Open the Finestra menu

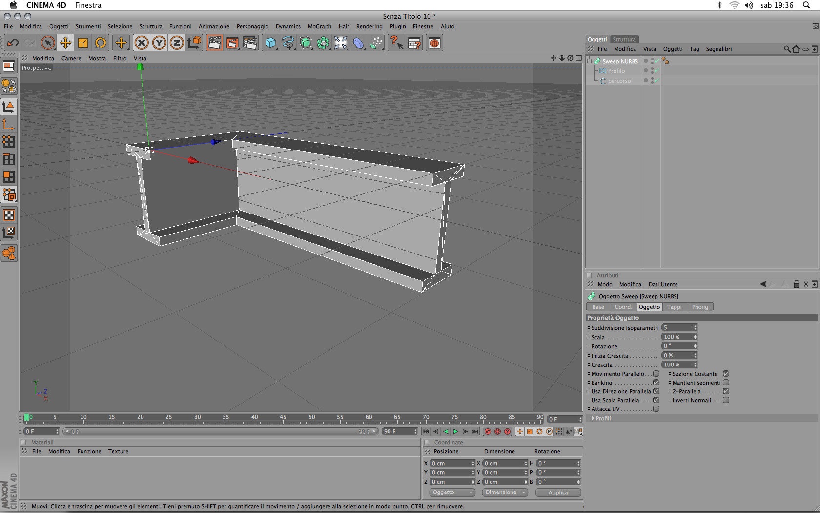(88, 5)
